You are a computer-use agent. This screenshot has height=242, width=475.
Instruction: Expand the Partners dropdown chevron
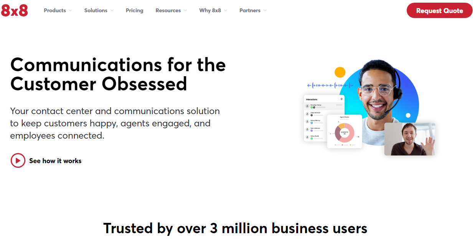coord(265,11)
